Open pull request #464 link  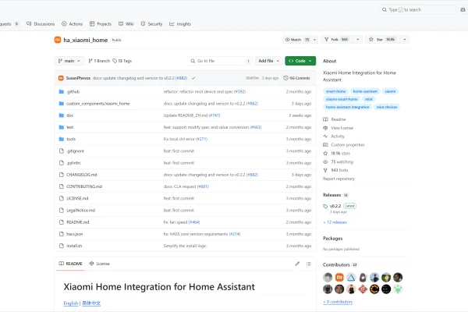[x=194, y=222]
